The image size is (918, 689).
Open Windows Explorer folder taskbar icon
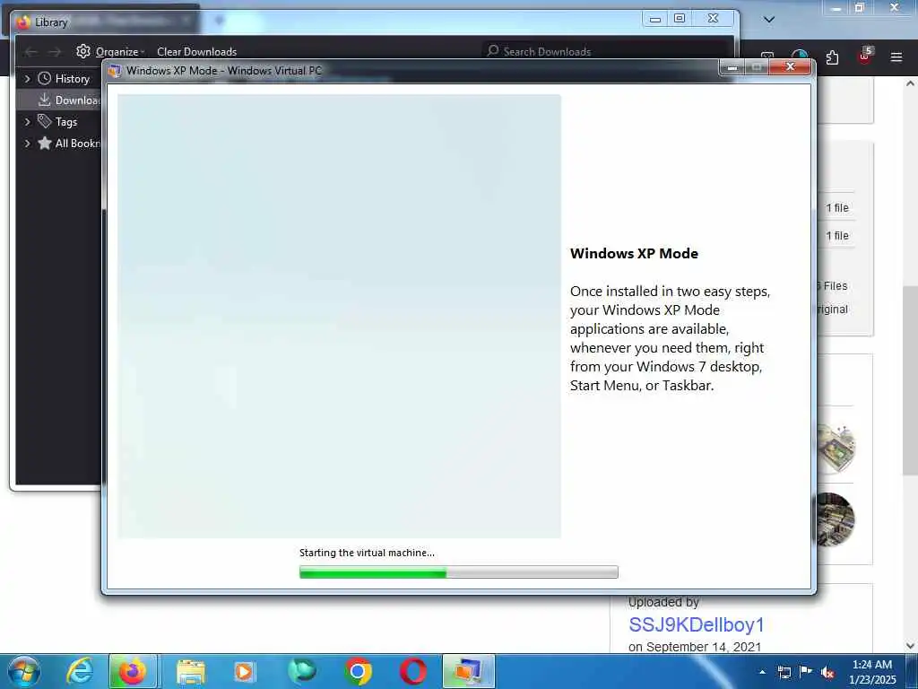click(x=190, y=672)
